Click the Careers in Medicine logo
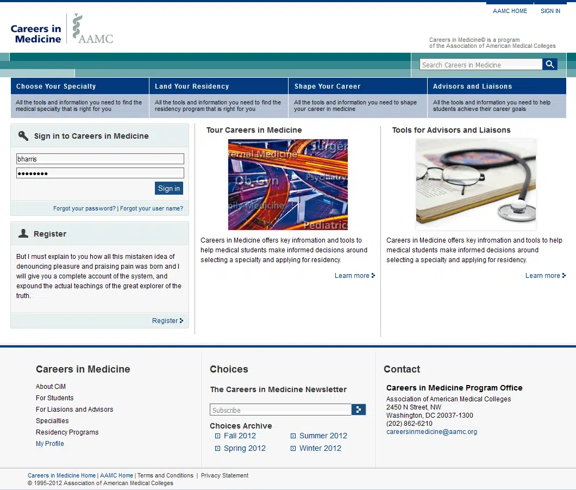 point(36,34)
